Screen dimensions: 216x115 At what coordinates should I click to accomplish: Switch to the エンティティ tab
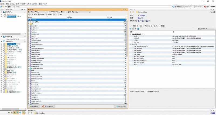pyautogui.click(x=157, y=26)
